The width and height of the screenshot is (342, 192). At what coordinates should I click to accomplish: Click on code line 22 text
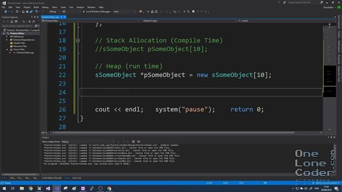(183, 75)
